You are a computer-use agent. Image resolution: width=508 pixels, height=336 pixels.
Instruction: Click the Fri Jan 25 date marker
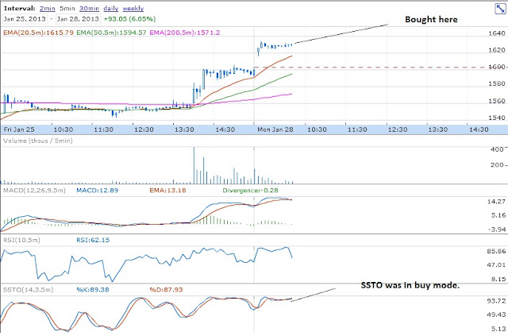point(19,129)
